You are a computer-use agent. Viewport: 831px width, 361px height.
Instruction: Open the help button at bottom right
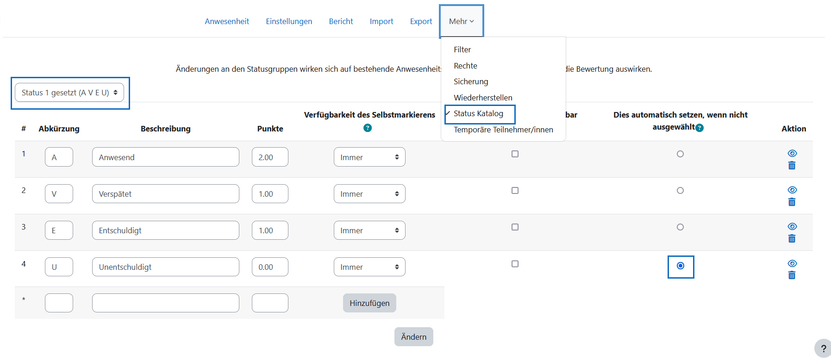point(823,349)
